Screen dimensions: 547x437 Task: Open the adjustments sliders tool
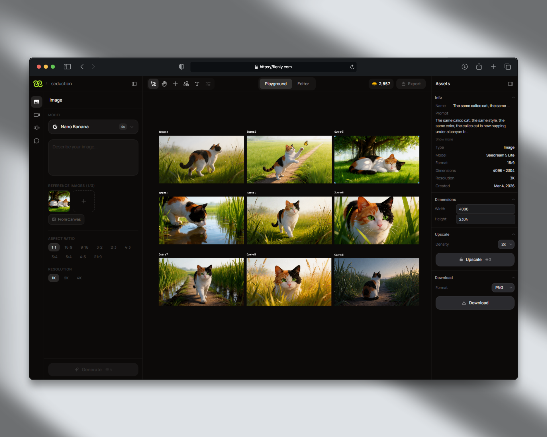click(208, 84)
